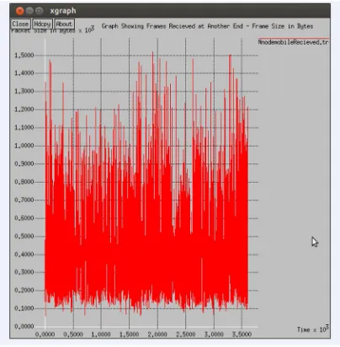Minimize the xgraph window
Image resolution: width=340 pixels, height=347 pixels.
point(29,11)
